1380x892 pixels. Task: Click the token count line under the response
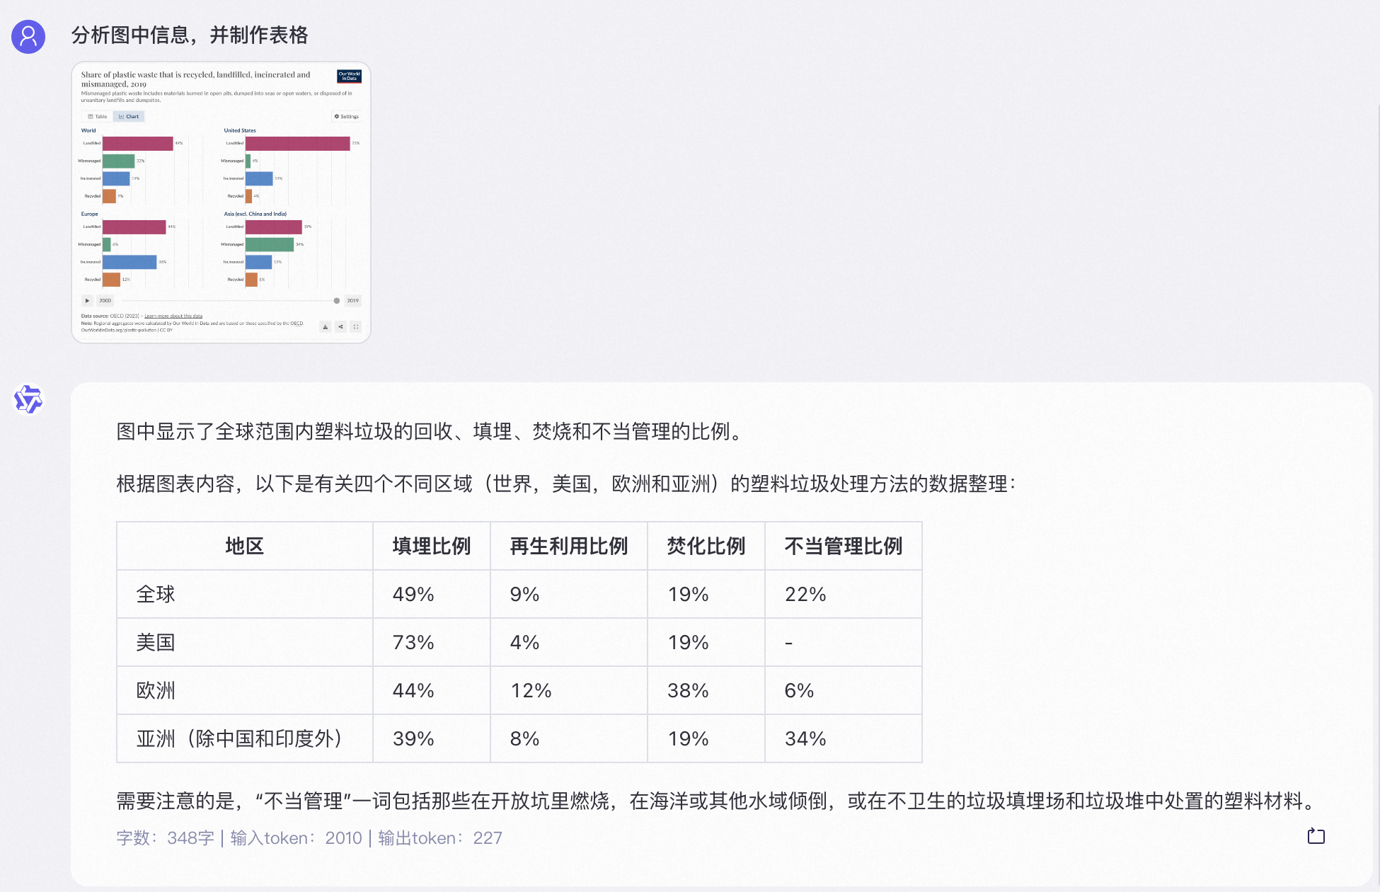point(309,838)
